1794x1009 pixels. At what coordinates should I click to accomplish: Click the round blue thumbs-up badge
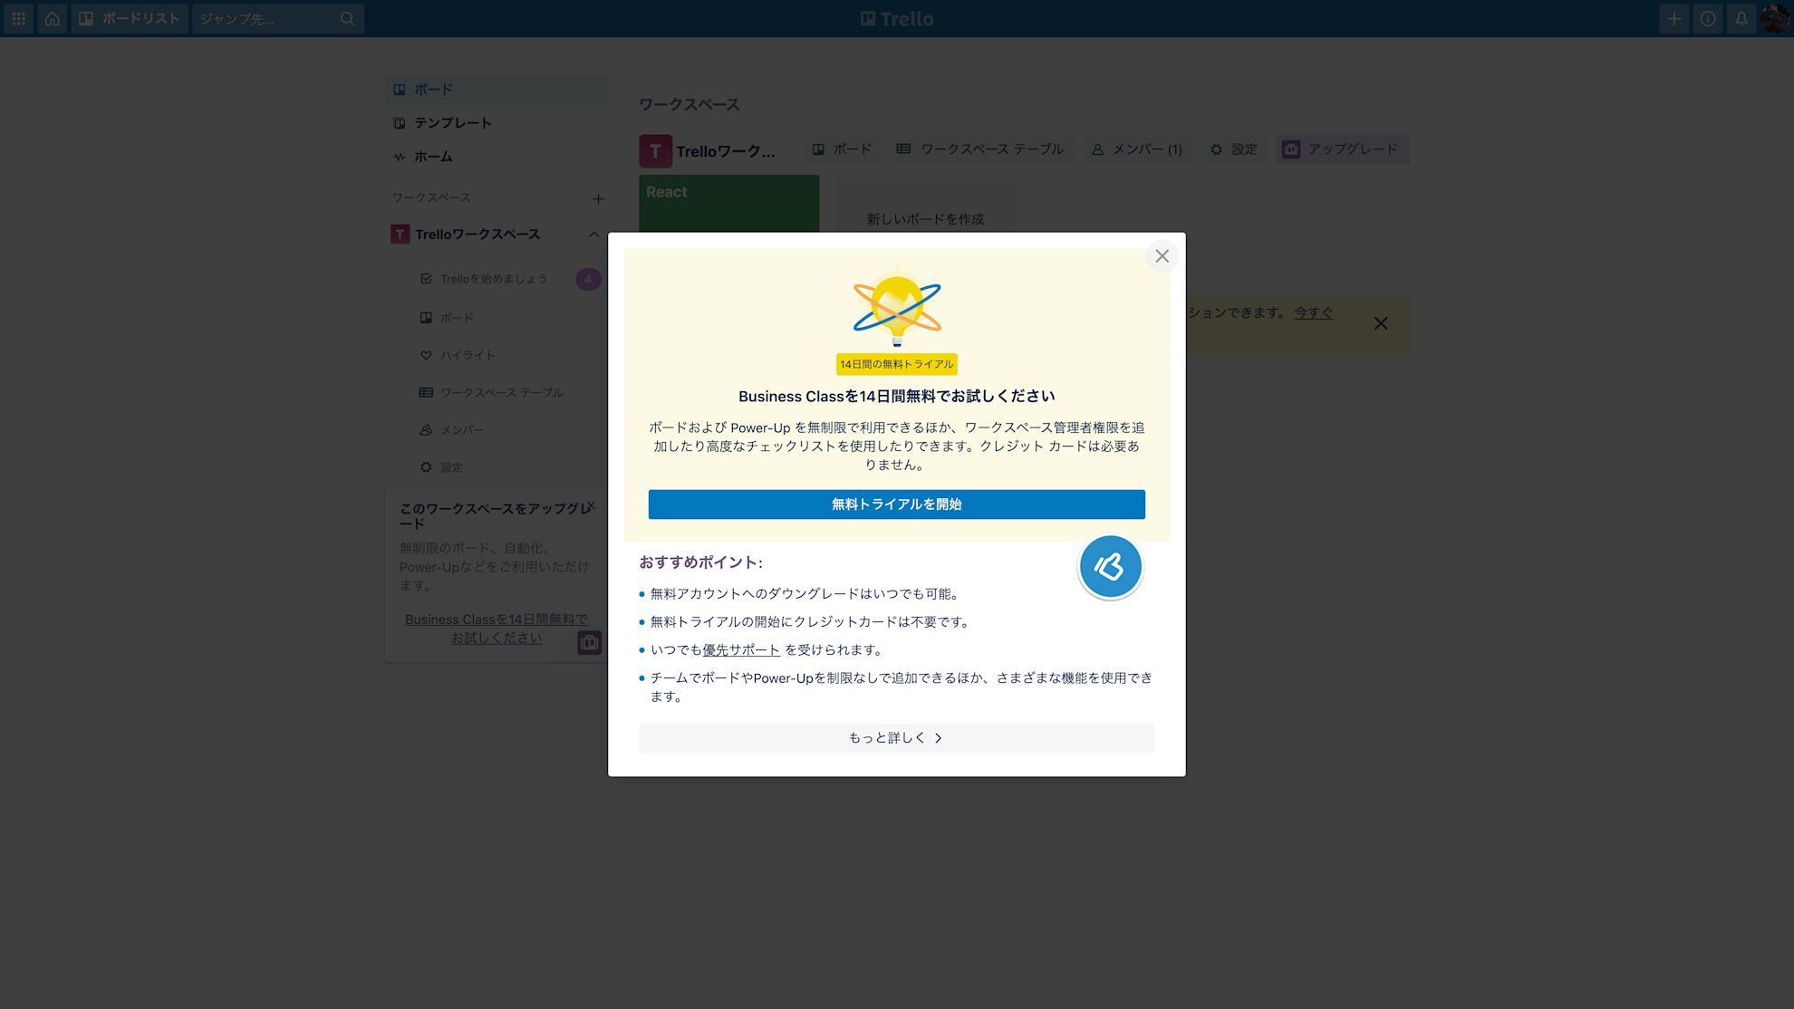point(1110,567)
